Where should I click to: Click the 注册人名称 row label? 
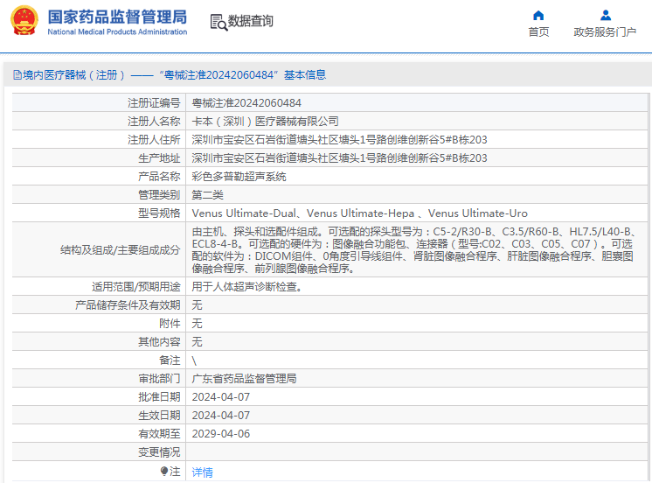click(x=154, y=121)
